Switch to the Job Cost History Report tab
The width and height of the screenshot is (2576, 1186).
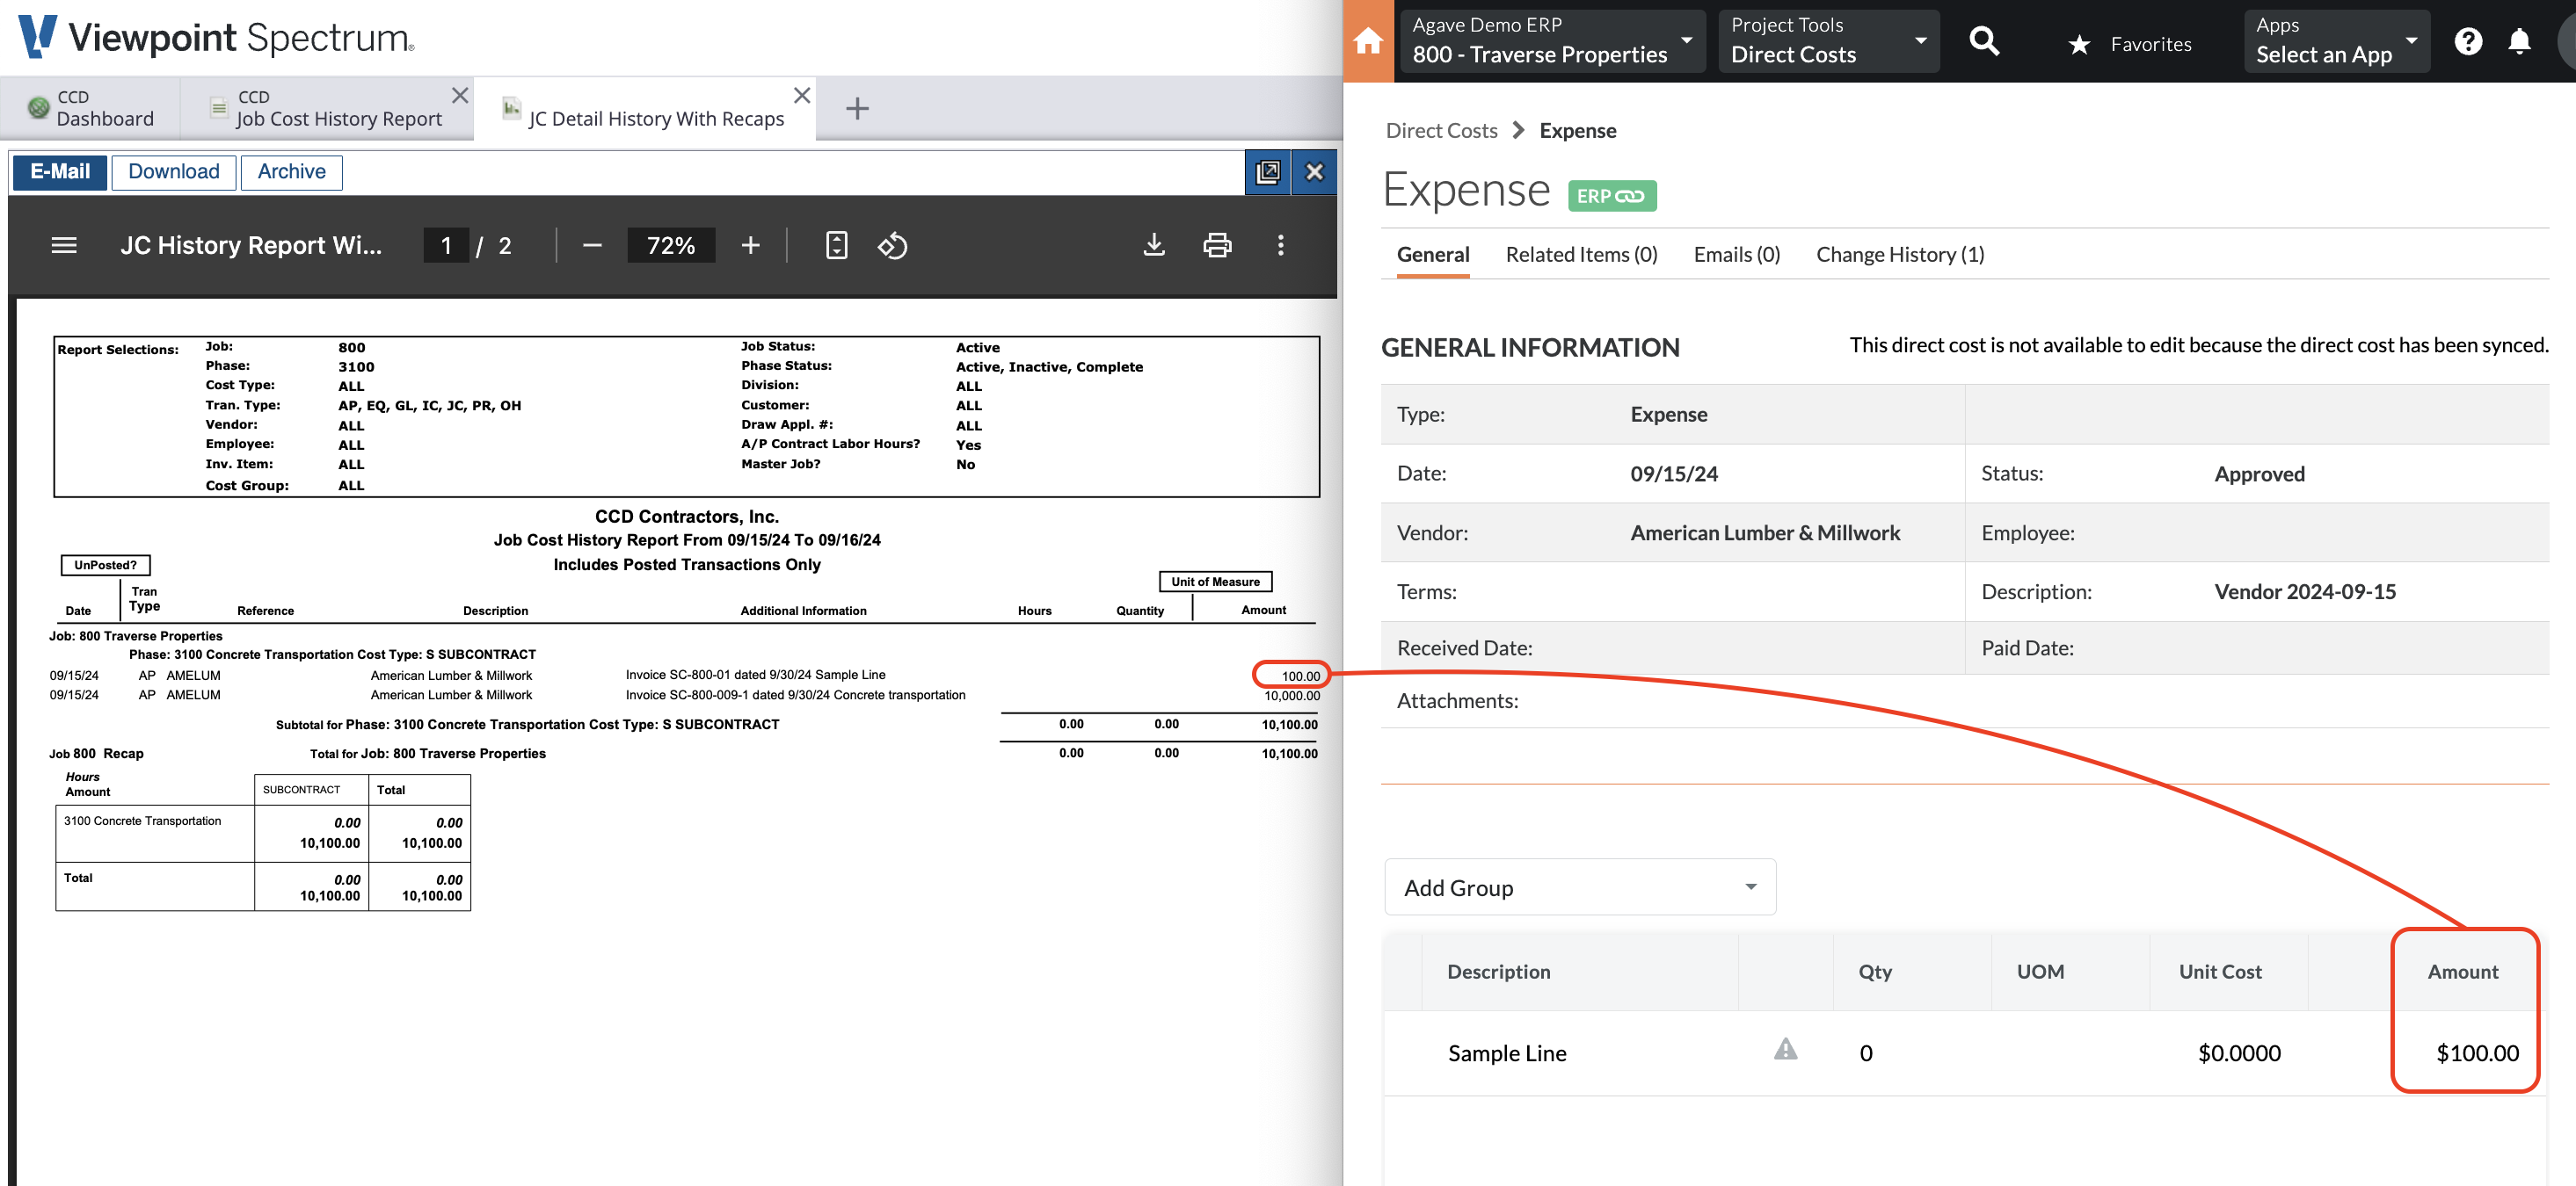pos(325,108)
